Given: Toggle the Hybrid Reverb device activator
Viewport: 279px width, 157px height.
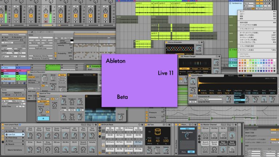Looking at the screenshot, I should coord(190,76).
